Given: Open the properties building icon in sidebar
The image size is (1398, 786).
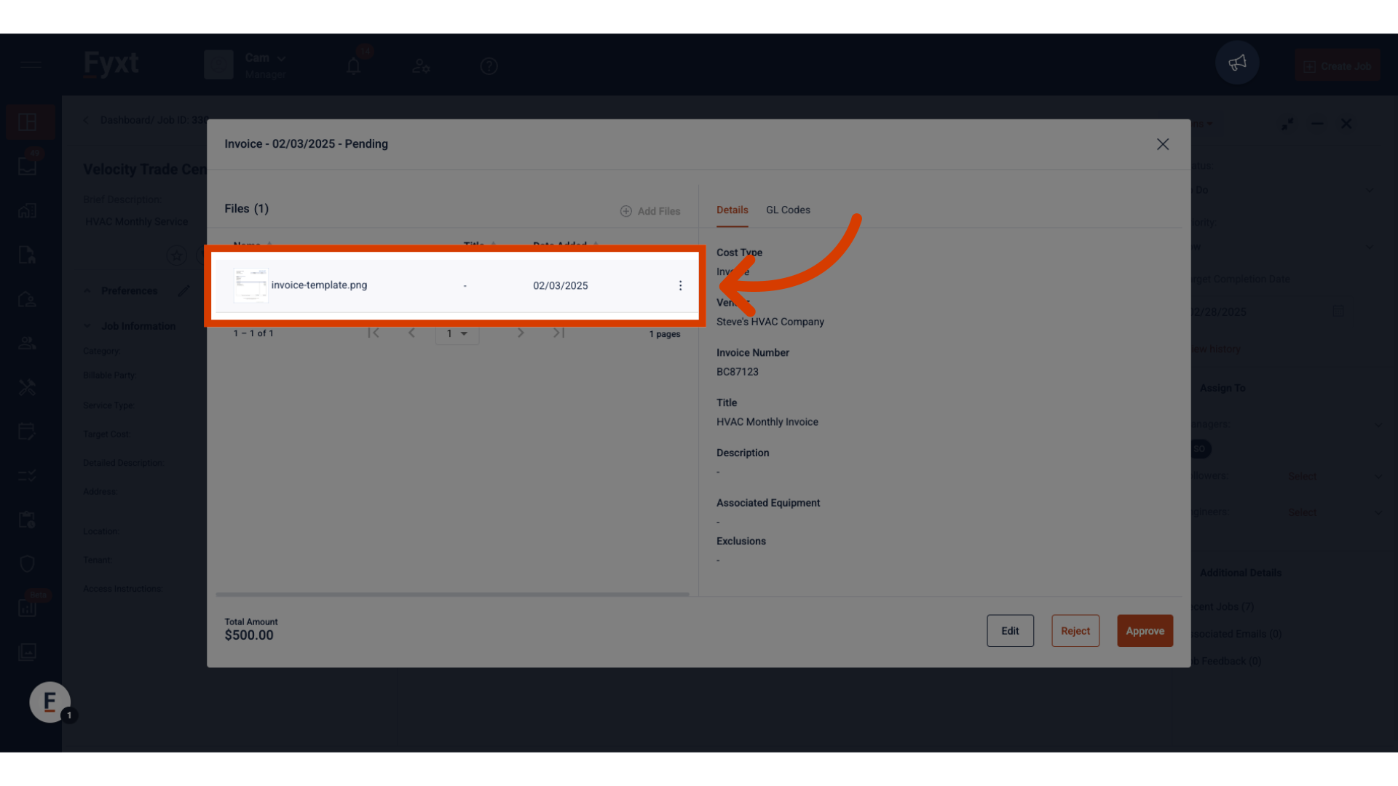Looking at the screenshot, I should (28, 211).
